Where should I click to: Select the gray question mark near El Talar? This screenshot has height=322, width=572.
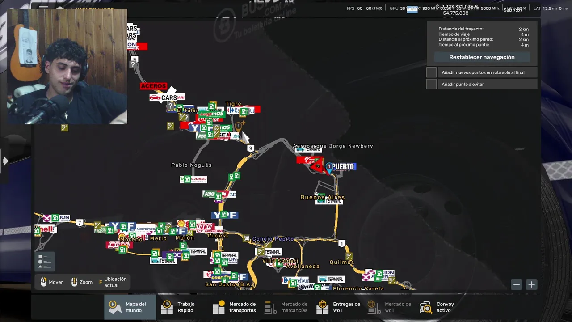[x=170, y=106]
